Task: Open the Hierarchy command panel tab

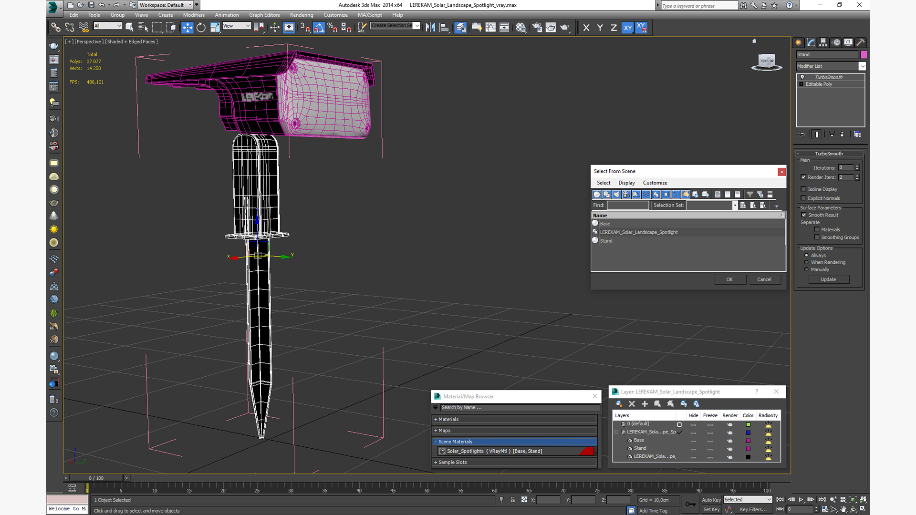Action: (823, 42)
